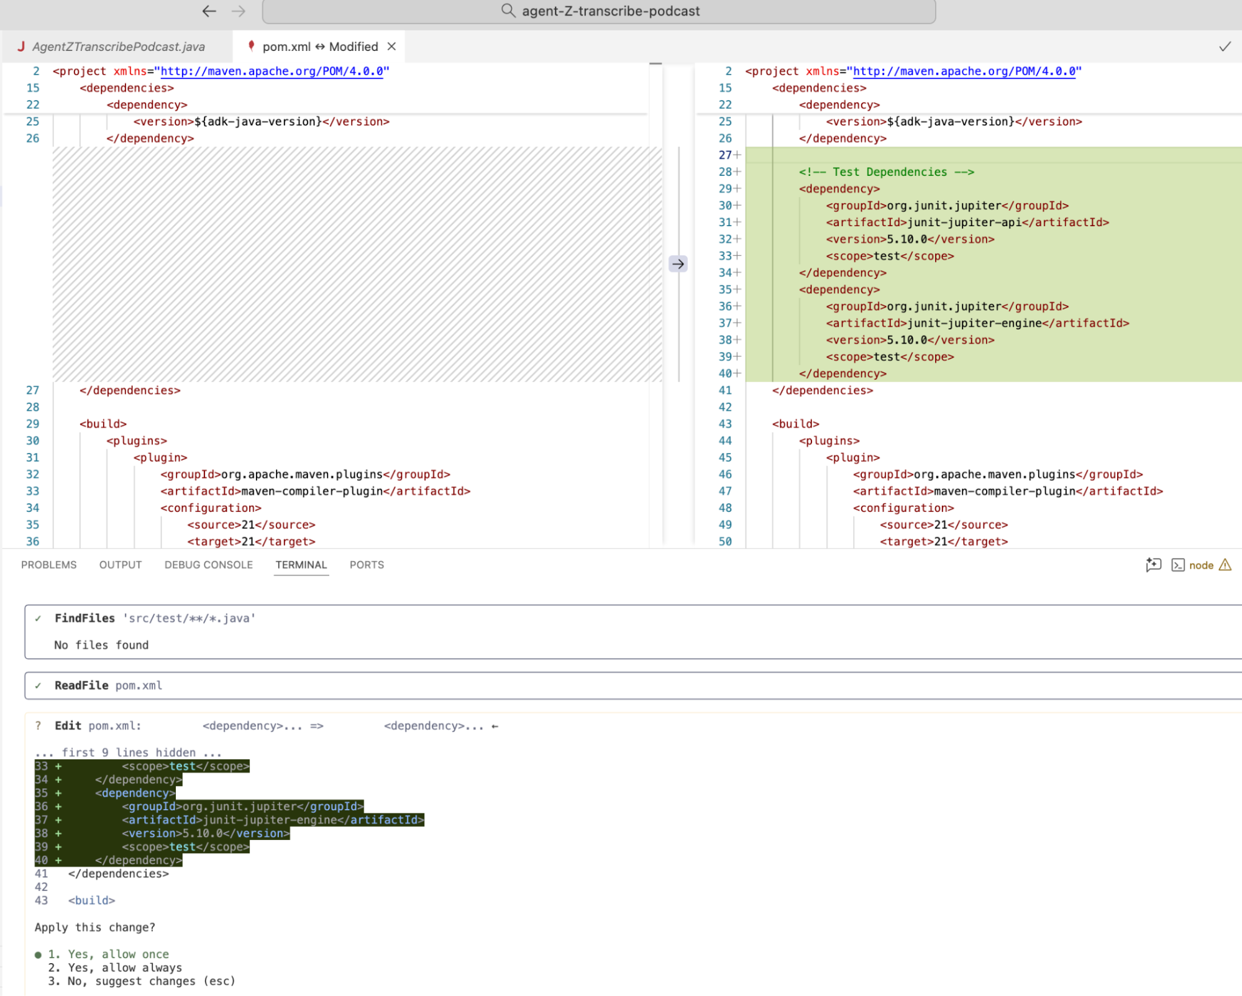This screenshot has width=1242, height=996.
Task: Click the forward navigation arrow
Action: 239,11
